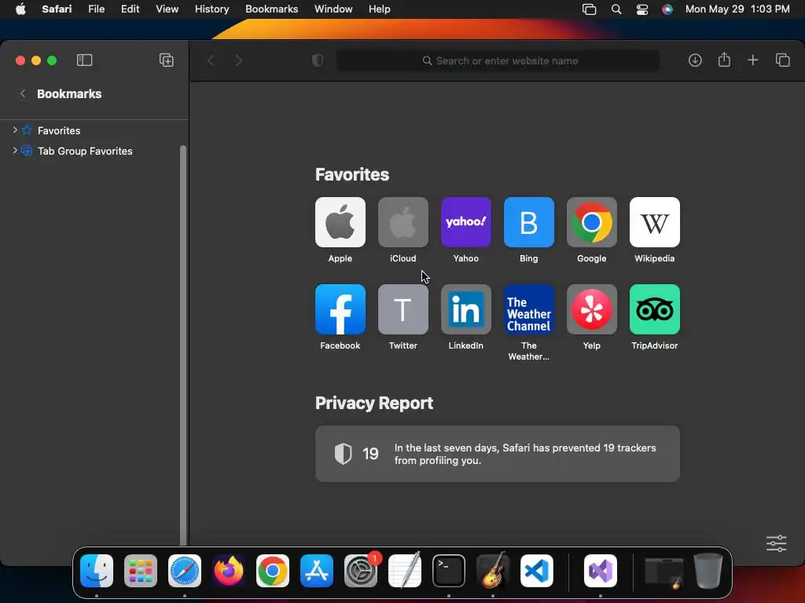
Task: Open the TripAdvisor favorite
Action: tap(655, 309)
